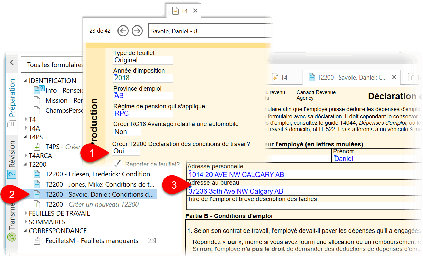Edit Régime de pension field RPC

point(143,114)
